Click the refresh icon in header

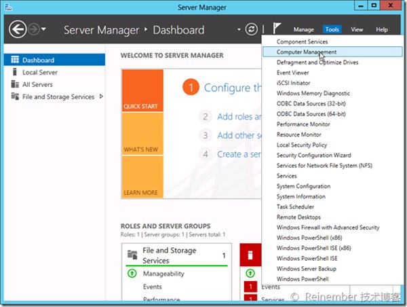click(x=252, y=29)
